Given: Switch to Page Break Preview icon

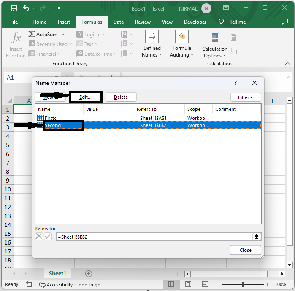Looking at the screenshot, I should point(205,284).
